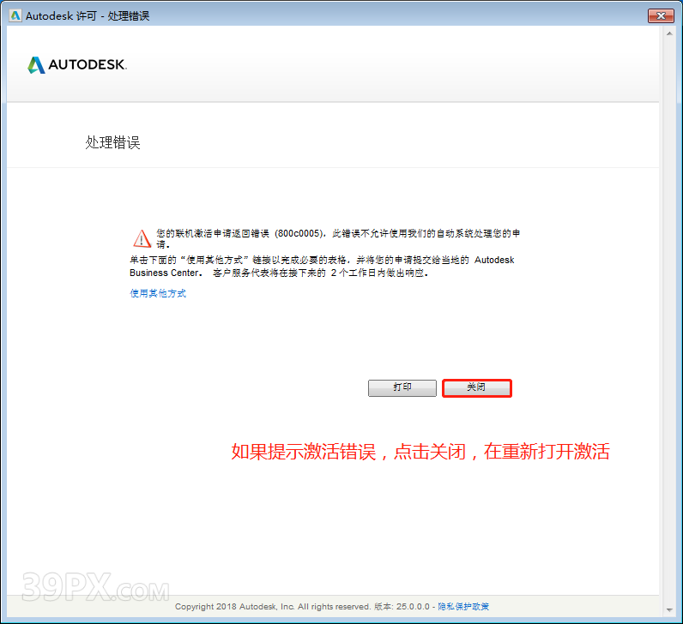Image resolution: width=683 pixels, height=624 pixels.
Task: Click the window title 'Autodesk 许可 - 处理错误'
Action: click(x=88, y=15)
